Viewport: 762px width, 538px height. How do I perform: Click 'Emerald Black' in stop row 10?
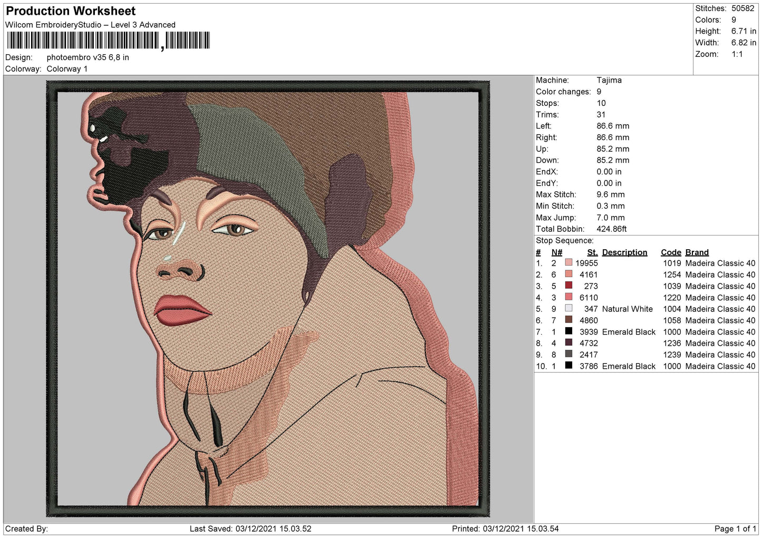629,366
